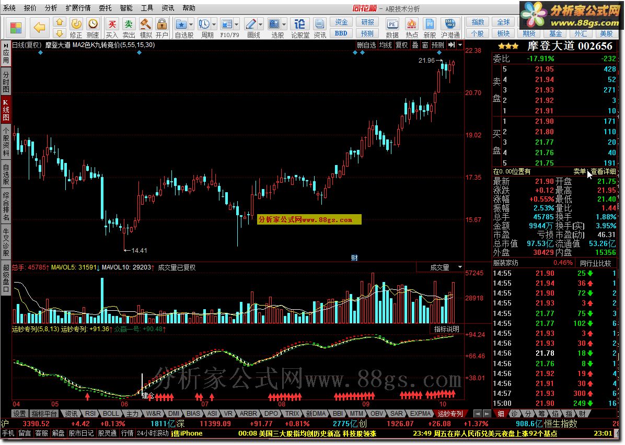Toggle 叠 overlay mode
The height and width of the screenshot is (445, 625).
coord(415,45)
